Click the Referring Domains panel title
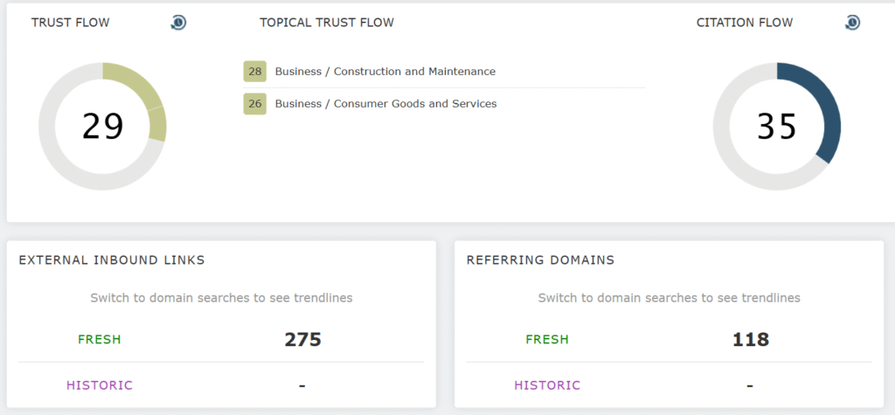Viewport: 895px width, 415px height. 540,260
